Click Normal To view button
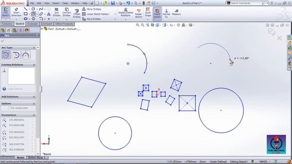Image resolution: width=292 pixels, height=164 pixels. coord(166,14)
